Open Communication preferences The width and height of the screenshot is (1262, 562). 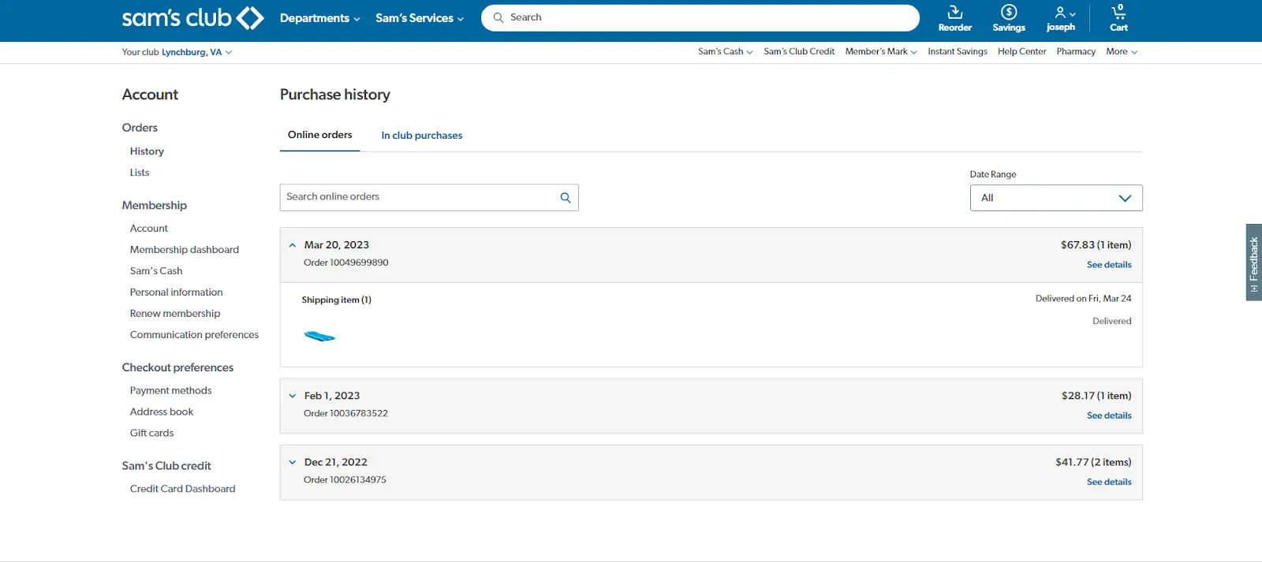tap(194, 335)
